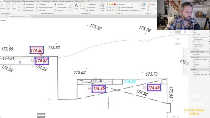Click the Ю compass direction on ViewCube

point(178,39)
